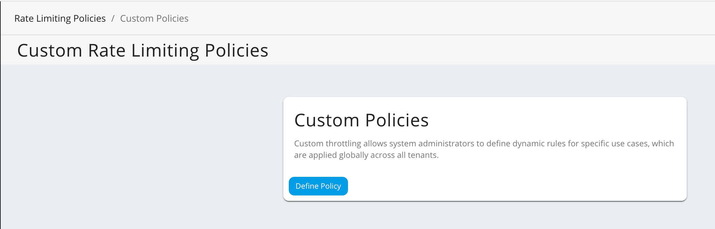Click 'specific use cases' in the description
Image resolution: width=715 pixels, height=229 pixels.
tap(615, 143)
